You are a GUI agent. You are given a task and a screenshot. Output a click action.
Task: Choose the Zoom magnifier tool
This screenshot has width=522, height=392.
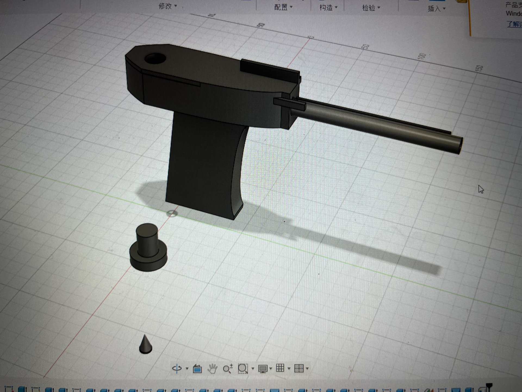coord(228,368)
